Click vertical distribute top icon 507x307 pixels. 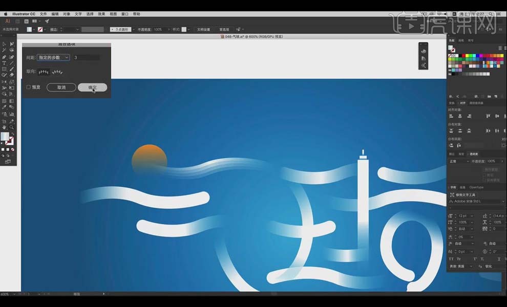(x=451, y=131)
